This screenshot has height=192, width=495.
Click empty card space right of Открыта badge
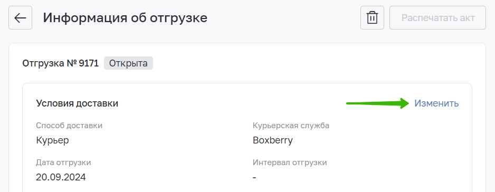pyautogui.click(x=284, y=63)
